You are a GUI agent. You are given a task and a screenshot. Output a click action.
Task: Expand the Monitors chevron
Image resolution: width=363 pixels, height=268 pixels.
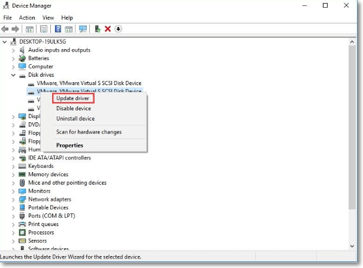click(x=13, y=191)
